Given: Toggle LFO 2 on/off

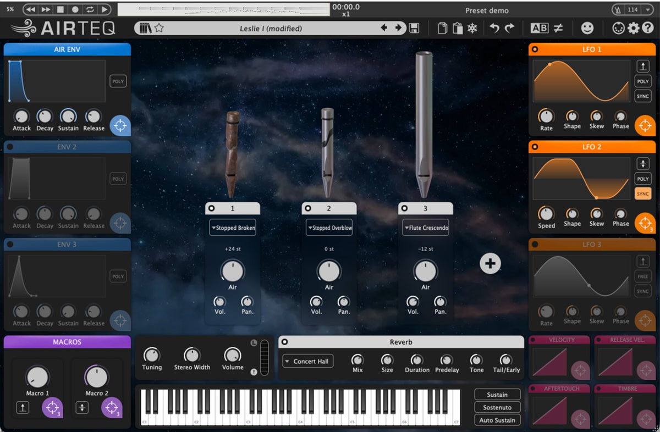Looking at the screenshot, I should pos(535,147).
